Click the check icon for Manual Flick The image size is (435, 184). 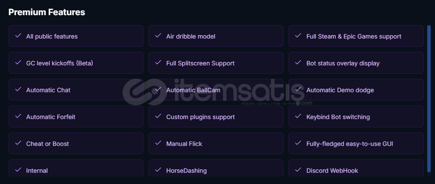pos(158,143)
